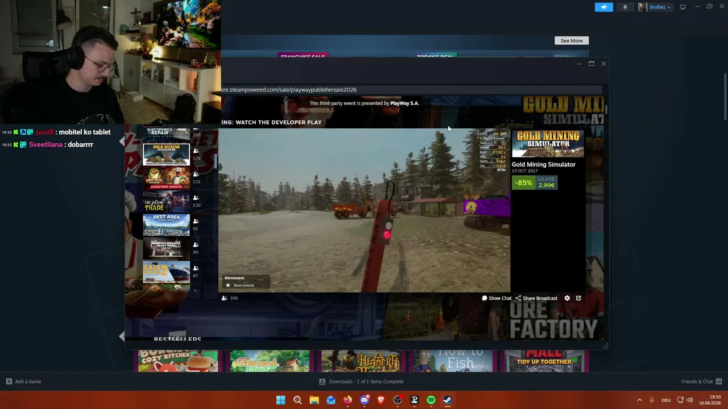
Task: Open Friends & Chat panel
Action: pyautogui.click(x=702, y=382)
